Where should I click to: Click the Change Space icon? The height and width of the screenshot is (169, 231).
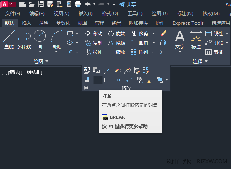[97, 71]
